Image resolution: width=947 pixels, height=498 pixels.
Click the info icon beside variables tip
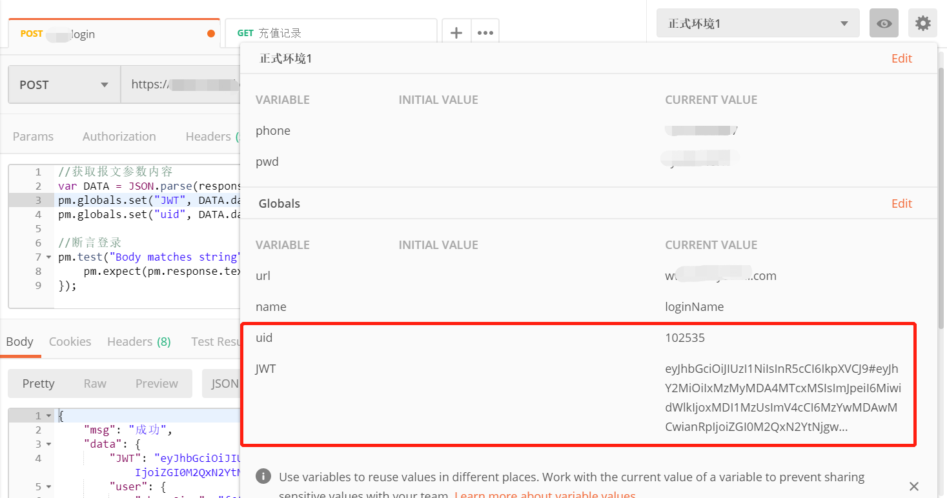263,477
